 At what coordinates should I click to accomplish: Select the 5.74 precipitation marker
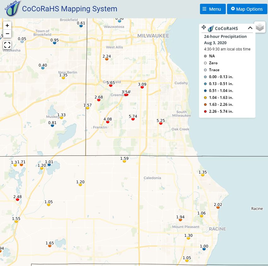pyautogui.click(x=133, y=119)
